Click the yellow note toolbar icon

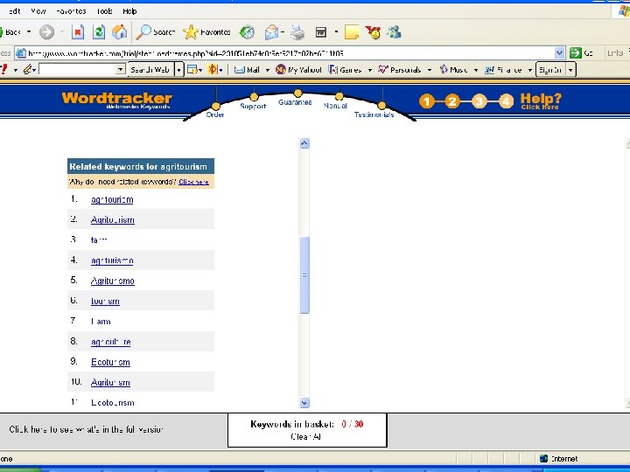pos(352,32)
